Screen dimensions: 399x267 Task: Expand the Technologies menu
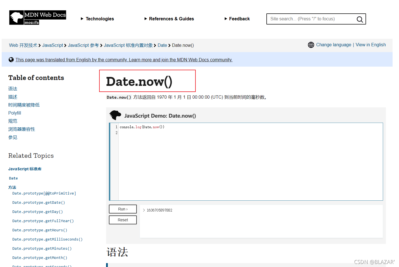tap(97, 19)
